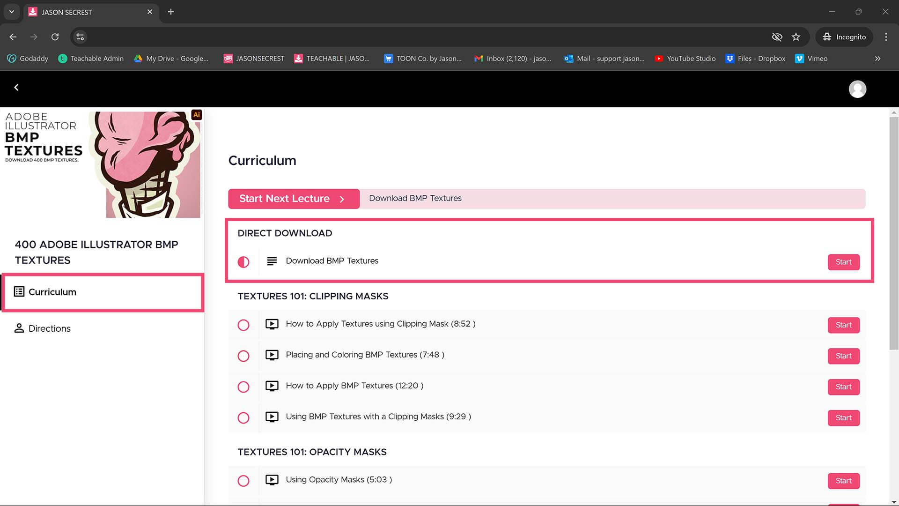Click the BMP Textures course thumbnail
This screenshot has width=899, height=506.
click(102, 164)
